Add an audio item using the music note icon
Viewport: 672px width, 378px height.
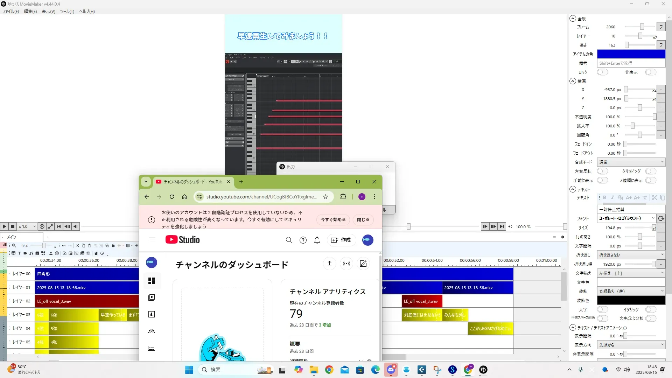point(31,253)
